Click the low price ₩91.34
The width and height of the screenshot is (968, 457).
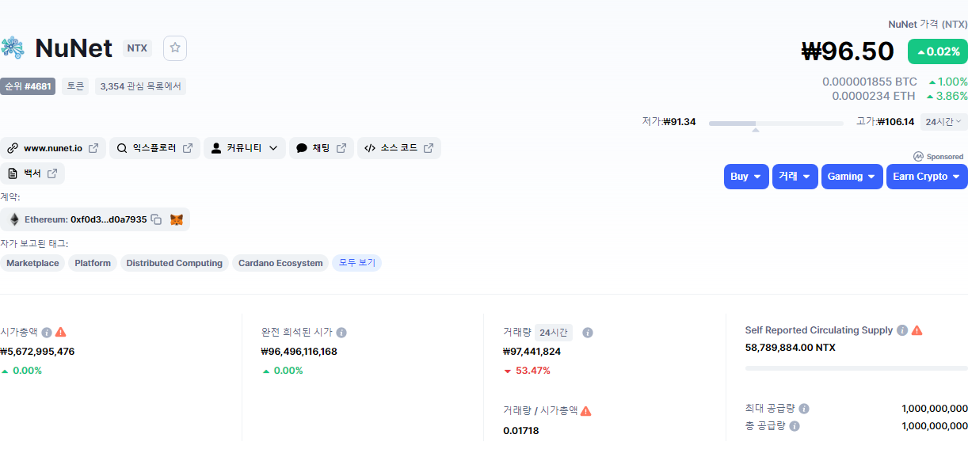click(x=680, y=122)
